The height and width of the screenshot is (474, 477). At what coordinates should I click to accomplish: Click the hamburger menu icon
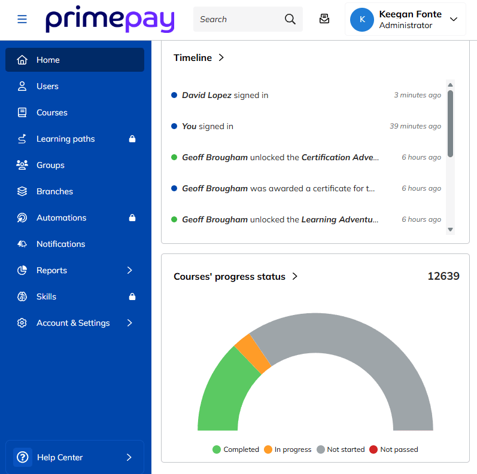point(22,19)
